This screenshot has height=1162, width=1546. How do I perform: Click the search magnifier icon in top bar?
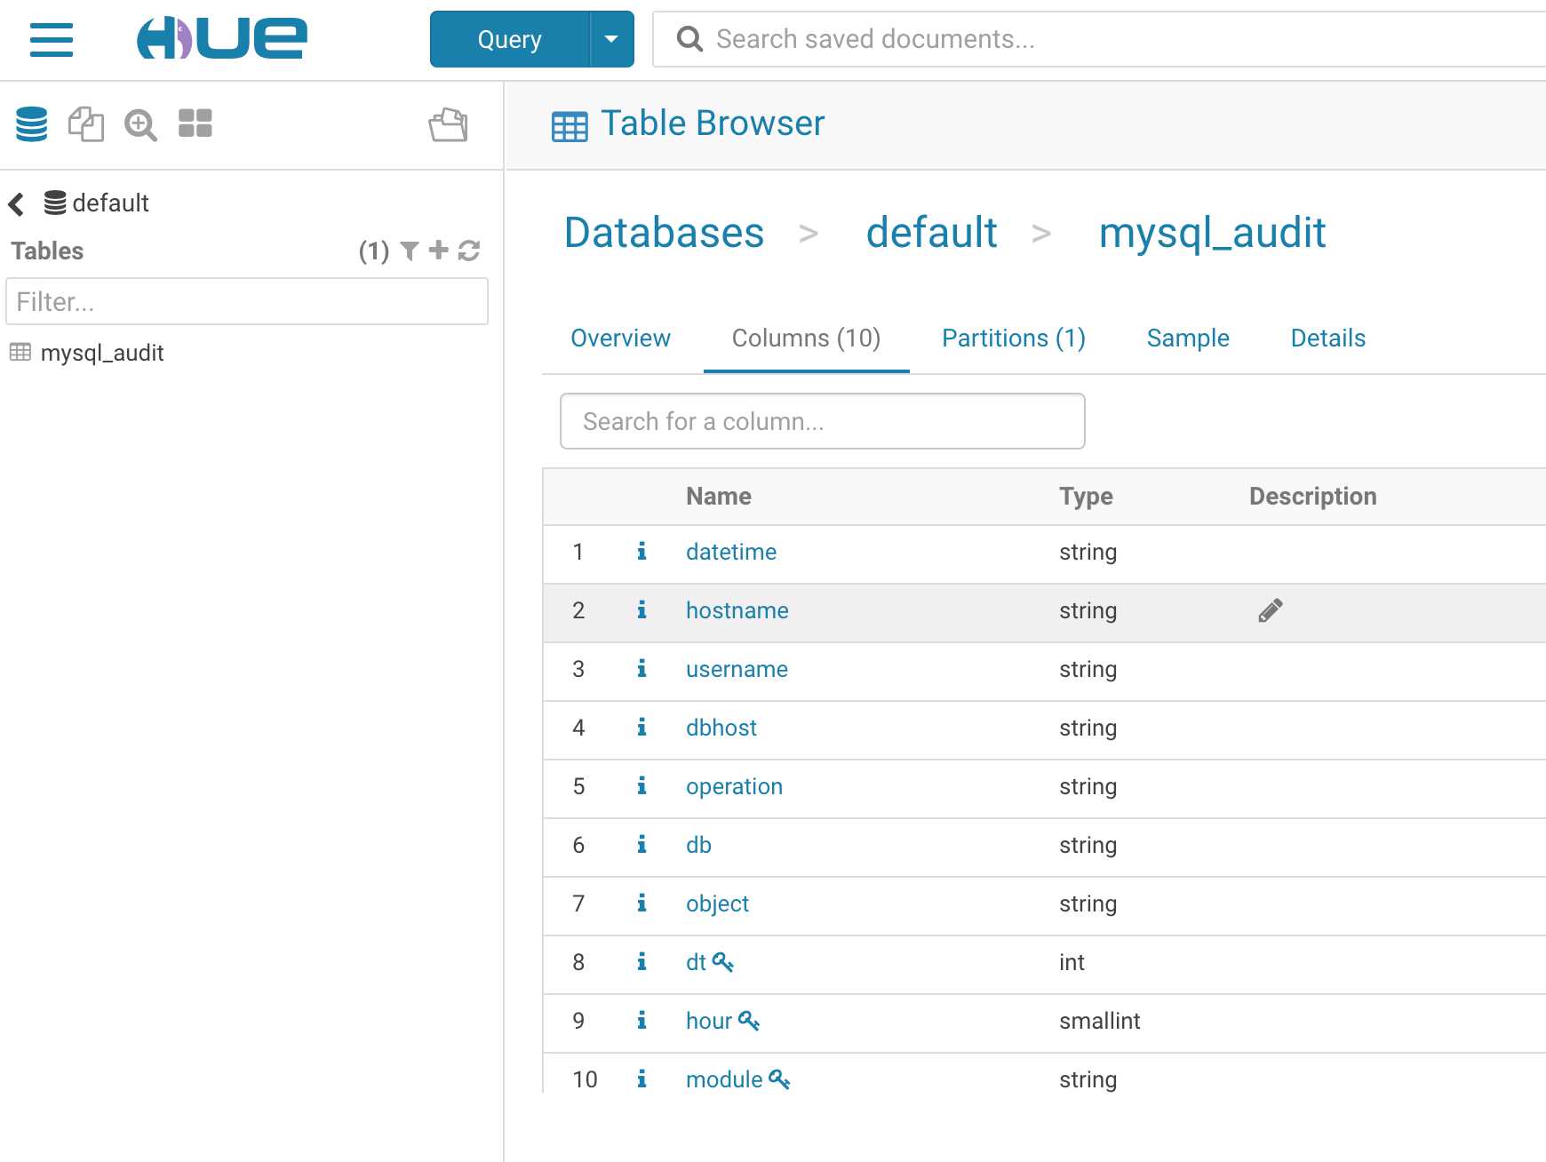pos(689,39)
